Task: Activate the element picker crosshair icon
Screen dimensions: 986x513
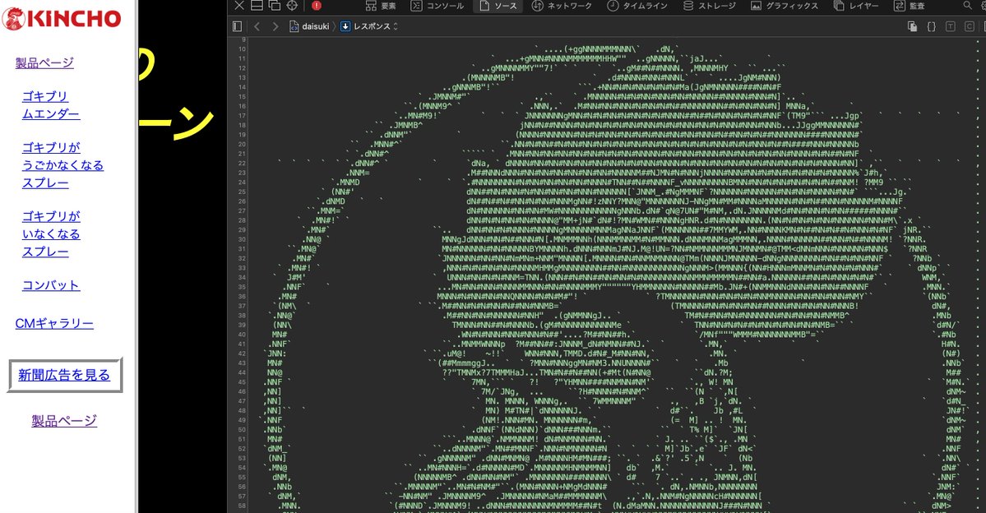Action: 292,6
